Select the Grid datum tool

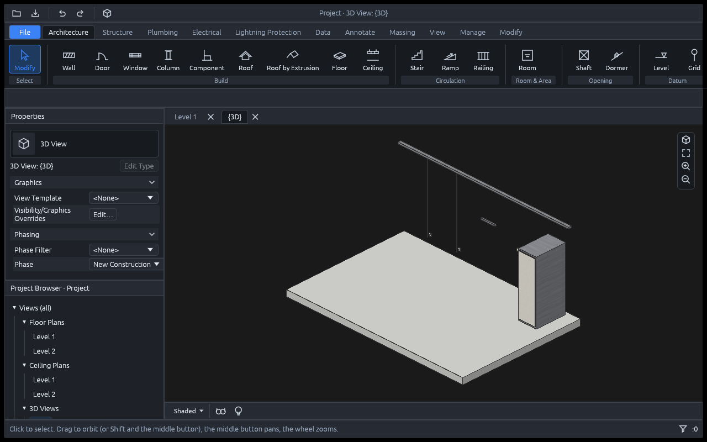click(694, 60)
